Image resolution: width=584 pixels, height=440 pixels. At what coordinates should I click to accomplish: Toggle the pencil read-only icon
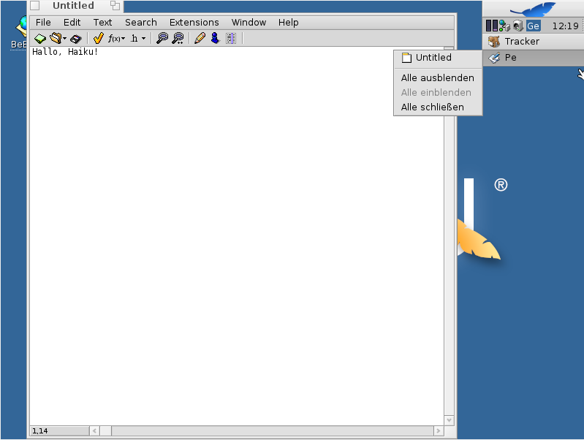(x=200, y=38)
